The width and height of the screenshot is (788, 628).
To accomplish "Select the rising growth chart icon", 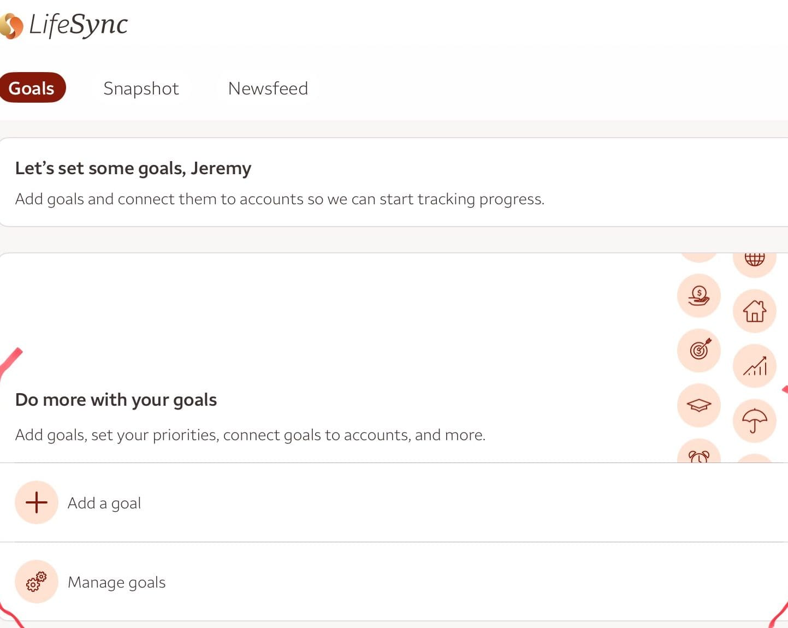I will [x=754, y=366].
